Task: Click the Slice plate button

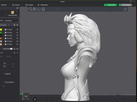Action: 111,5
